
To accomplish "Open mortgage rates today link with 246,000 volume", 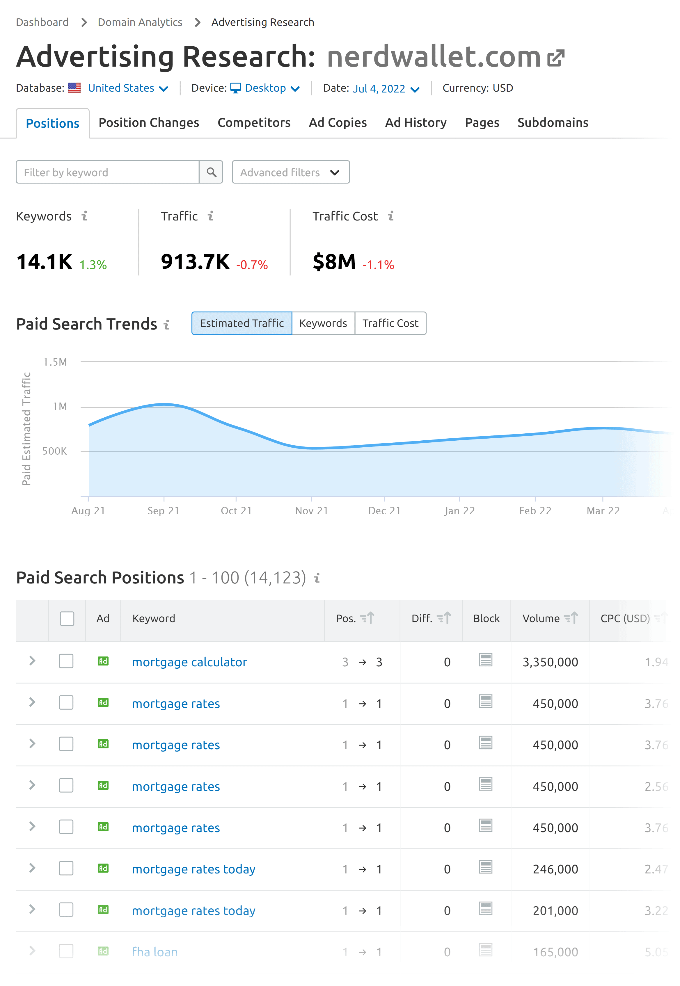I will (193, 869).
